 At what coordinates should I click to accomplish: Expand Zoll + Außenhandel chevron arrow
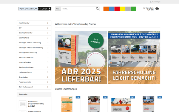[x=48, y=87]
